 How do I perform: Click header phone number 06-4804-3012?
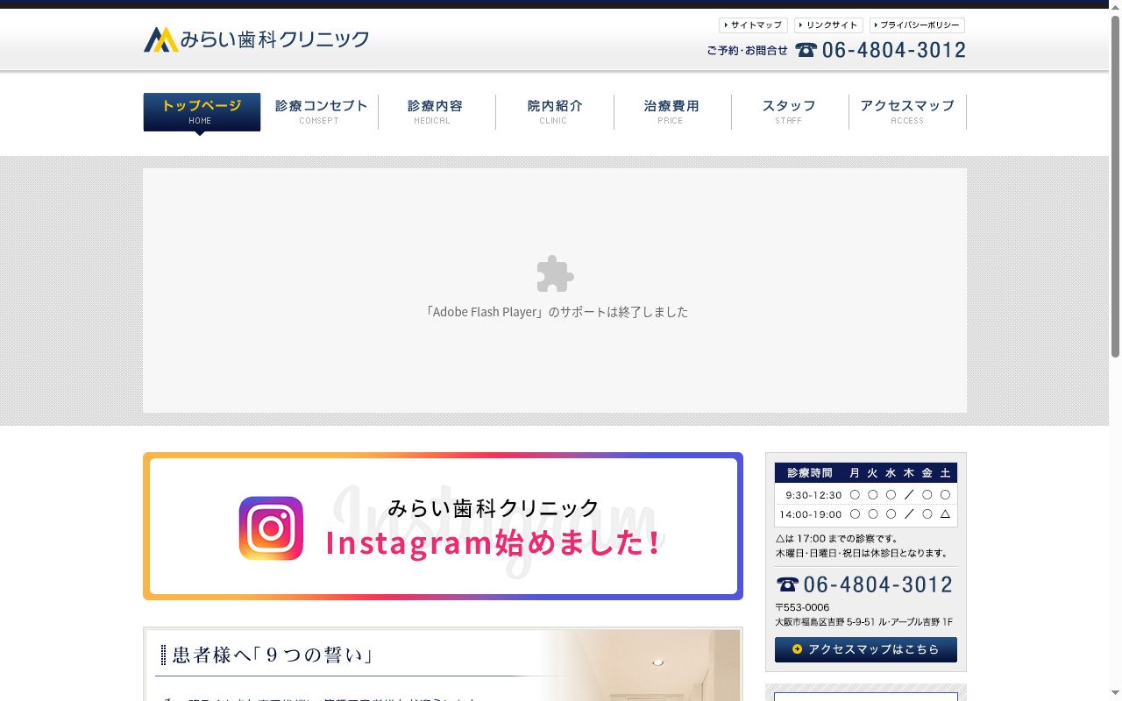tap(894, 50)
